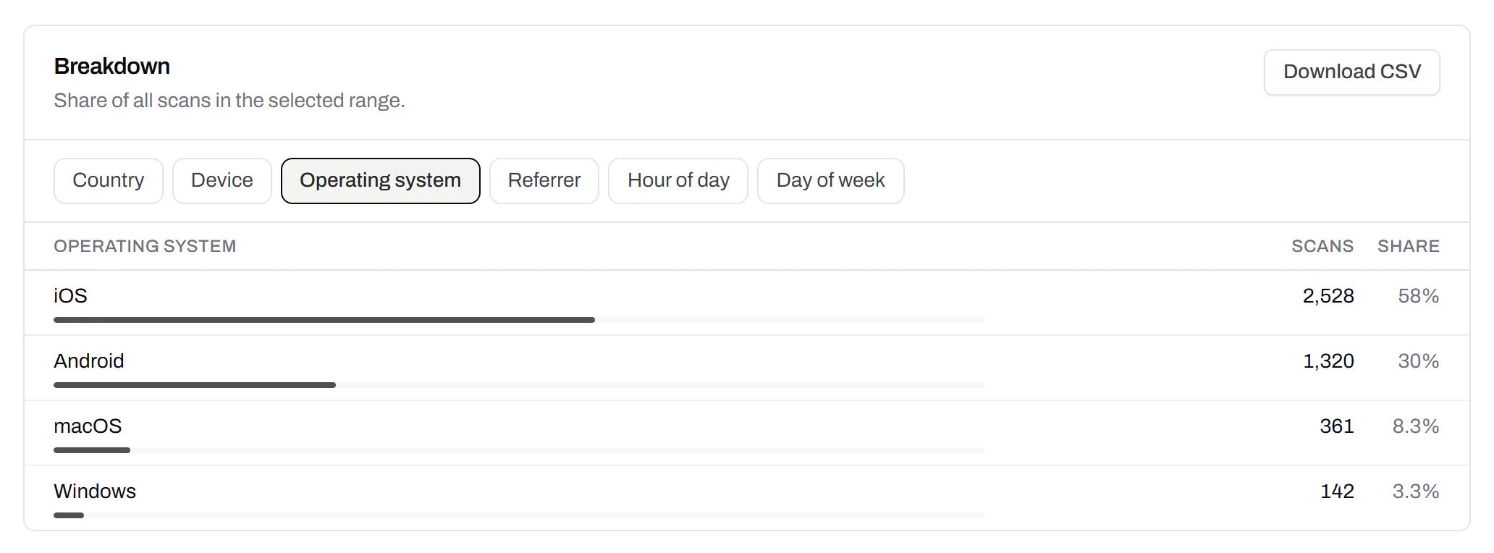The width and height of the screenshot is (1494, 553).
Task: Select the macOS row label
Action: [x=88, y=426]
